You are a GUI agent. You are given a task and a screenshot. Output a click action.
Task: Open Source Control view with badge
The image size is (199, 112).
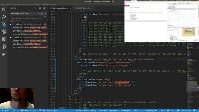[4, 24]
